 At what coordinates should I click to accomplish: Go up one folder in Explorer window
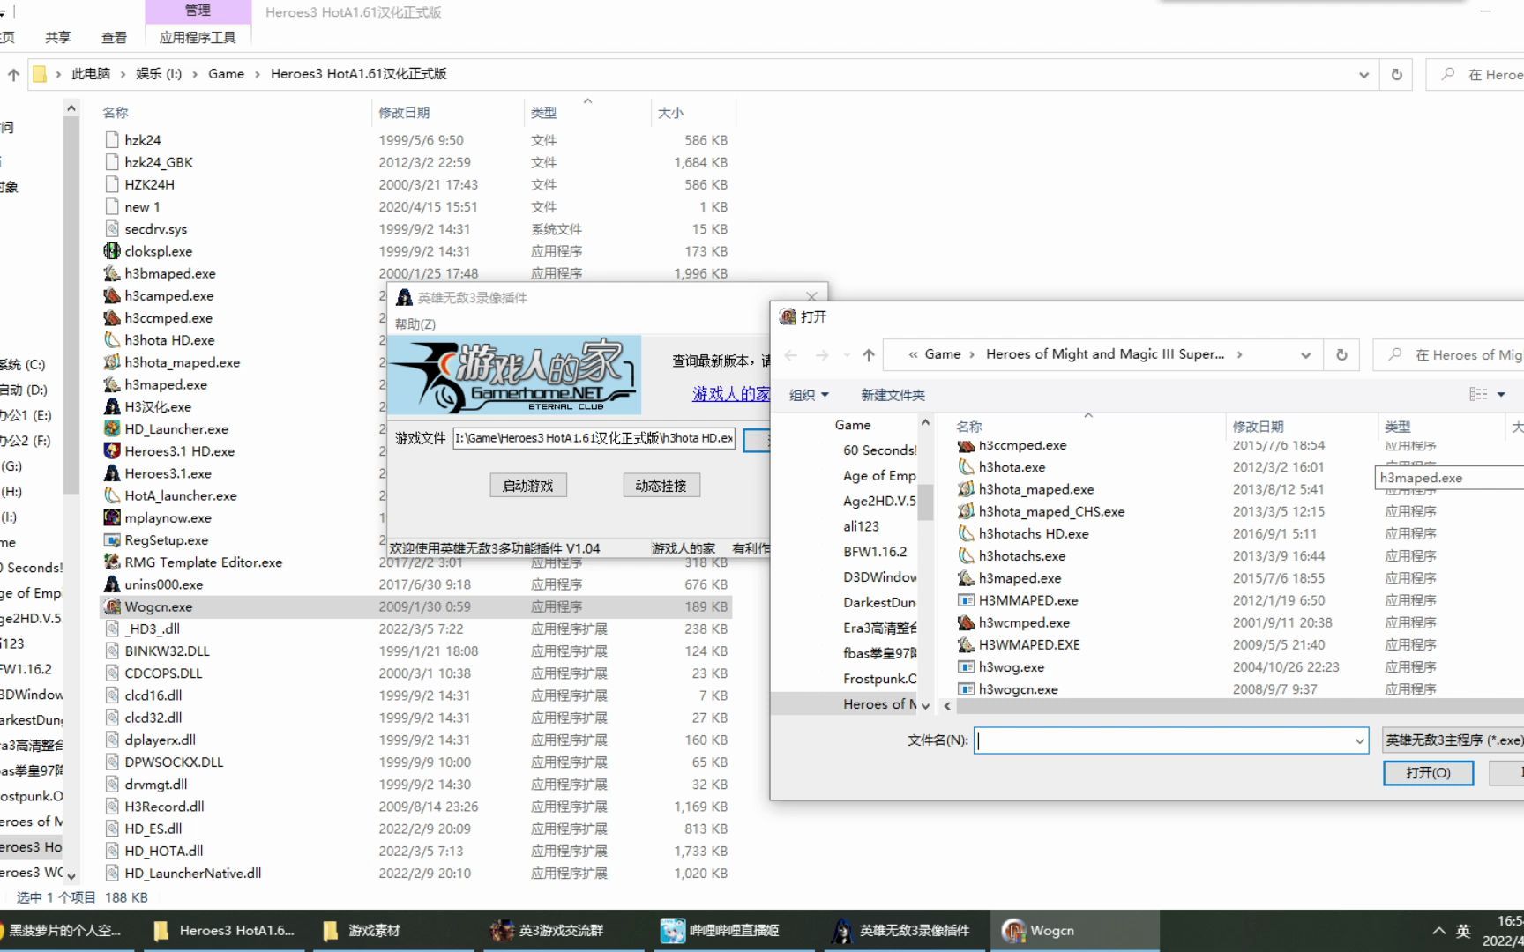(13, 74)
